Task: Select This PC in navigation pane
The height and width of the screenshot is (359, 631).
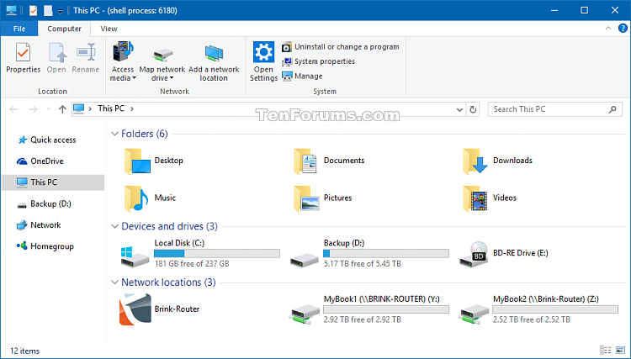Action: 53,182
